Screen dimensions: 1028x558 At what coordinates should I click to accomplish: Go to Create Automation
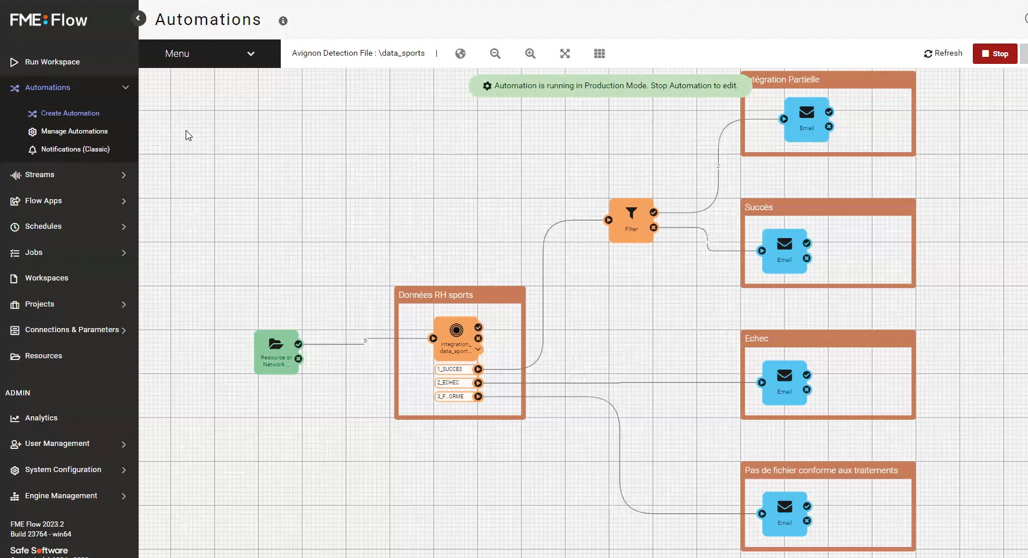[x=70, y=113]
